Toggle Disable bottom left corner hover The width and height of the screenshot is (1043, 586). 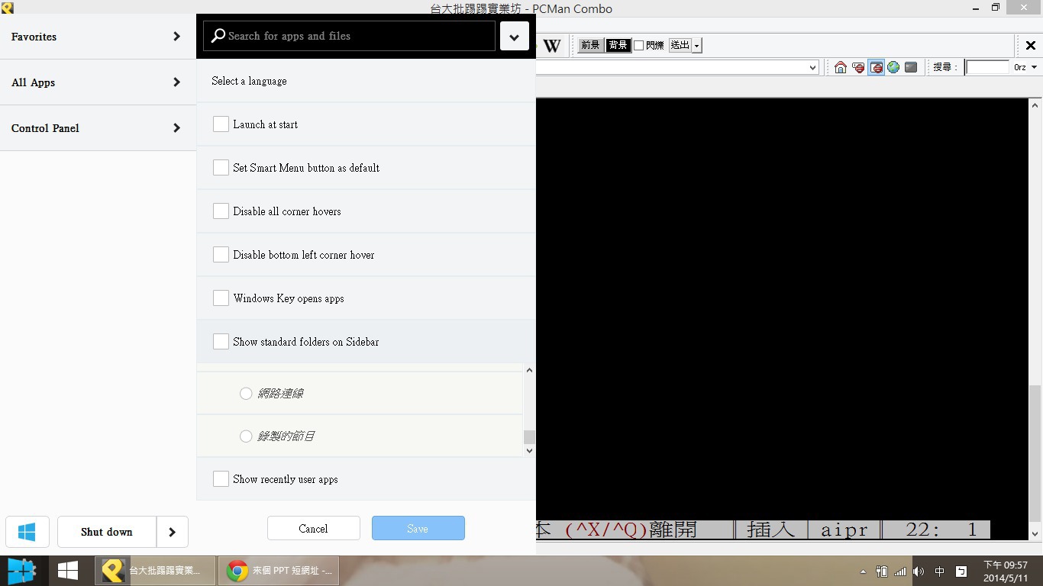coord(221,254)
